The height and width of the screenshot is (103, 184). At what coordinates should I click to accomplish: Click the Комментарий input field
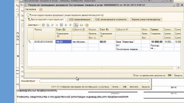coord(95,81)
